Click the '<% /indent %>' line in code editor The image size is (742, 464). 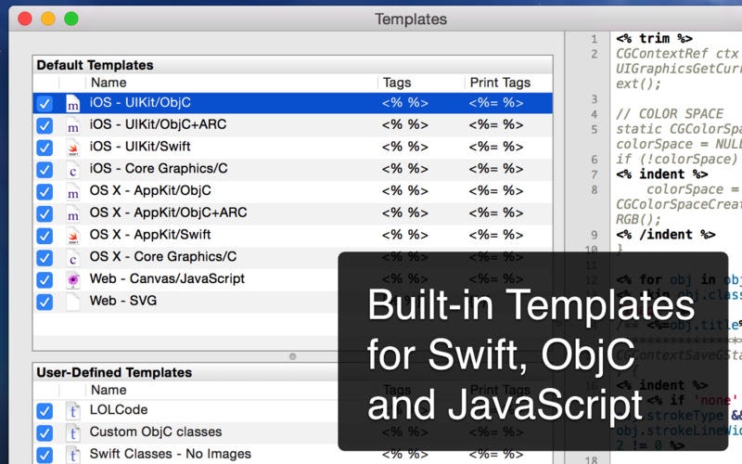(665, 235)
